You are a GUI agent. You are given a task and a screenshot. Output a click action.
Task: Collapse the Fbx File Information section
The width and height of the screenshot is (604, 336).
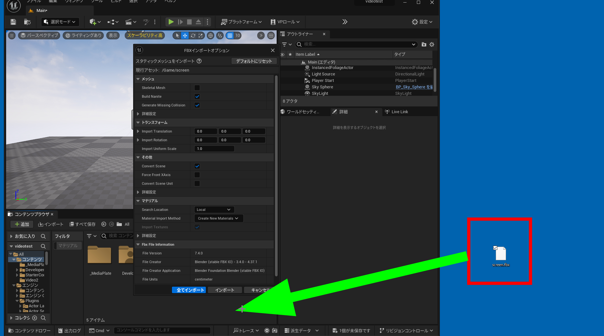point(138,244)
